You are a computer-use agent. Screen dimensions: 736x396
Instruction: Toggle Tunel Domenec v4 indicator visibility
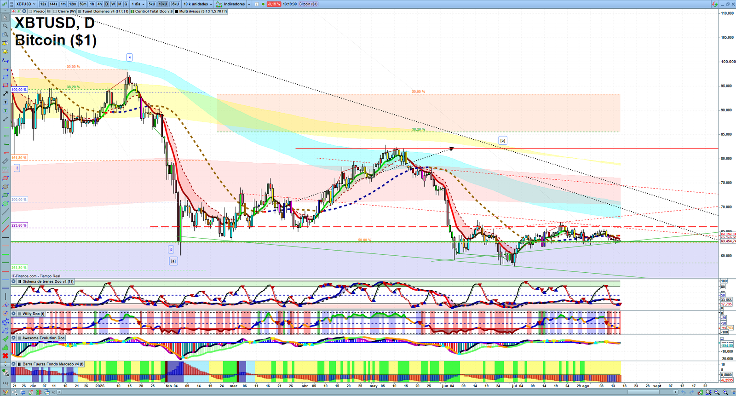point(80,11)
